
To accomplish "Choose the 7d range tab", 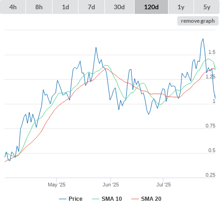I will [x=91, y=7].
